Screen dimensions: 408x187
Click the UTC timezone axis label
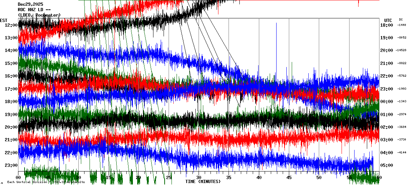tap(388, 20)
